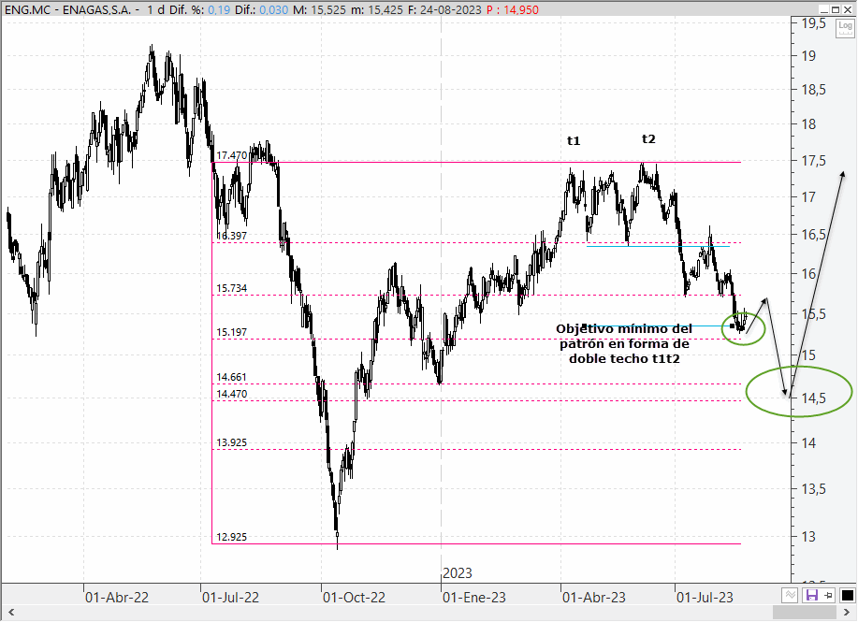Click the 18,5 price axis label
The height and width of the screenshot is (622, 858).
[814, 90]
